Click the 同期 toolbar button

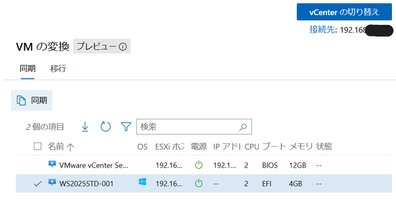coord(31,100)
